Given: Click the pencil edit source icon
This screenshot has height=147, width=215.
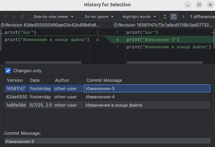Looking at the screenshot, I should pyautogui.click(x=23, y=17).
